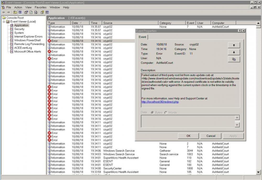Screen dimensions: 262x180
Task: Copy event details to clipboard
Action: click(234, 59)
